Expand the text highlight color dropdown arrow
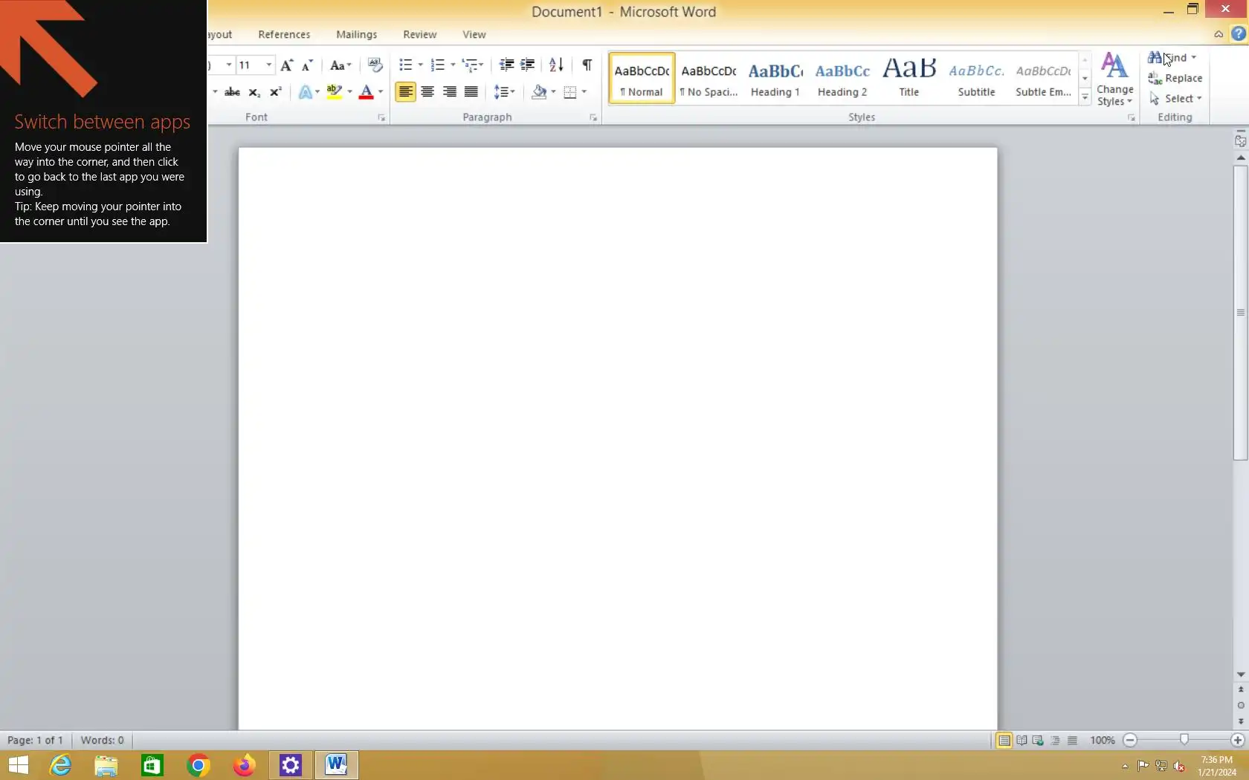Image resolution: width=1249 pixels, height=780 pixels. click(x=349, y=92)
